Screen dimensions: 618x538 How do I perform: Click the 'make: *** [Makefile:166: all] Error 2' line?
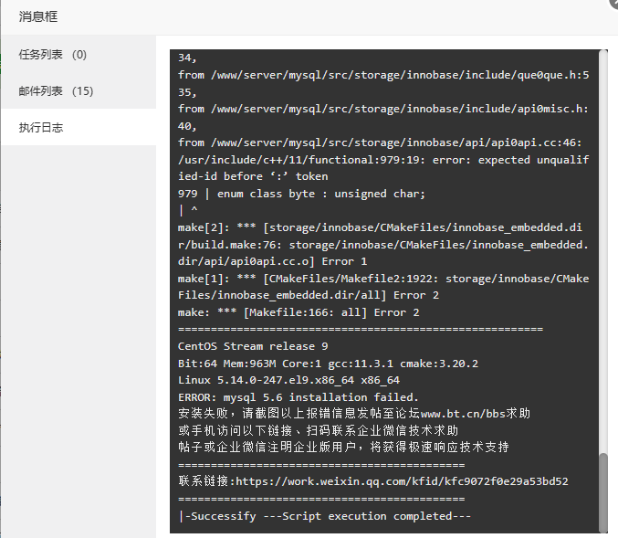coord(299,312)
